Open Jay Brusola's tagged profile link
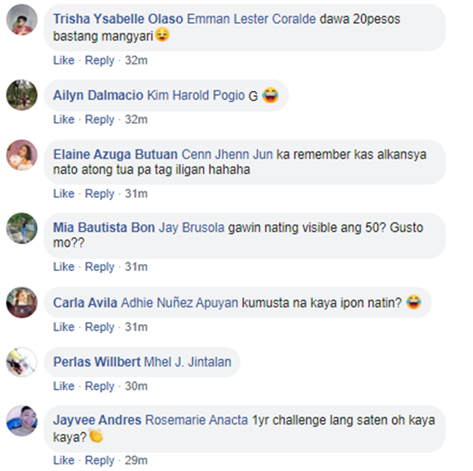This screenshot has height=471, width=473. pyautogui.click(x=192, y=228)
